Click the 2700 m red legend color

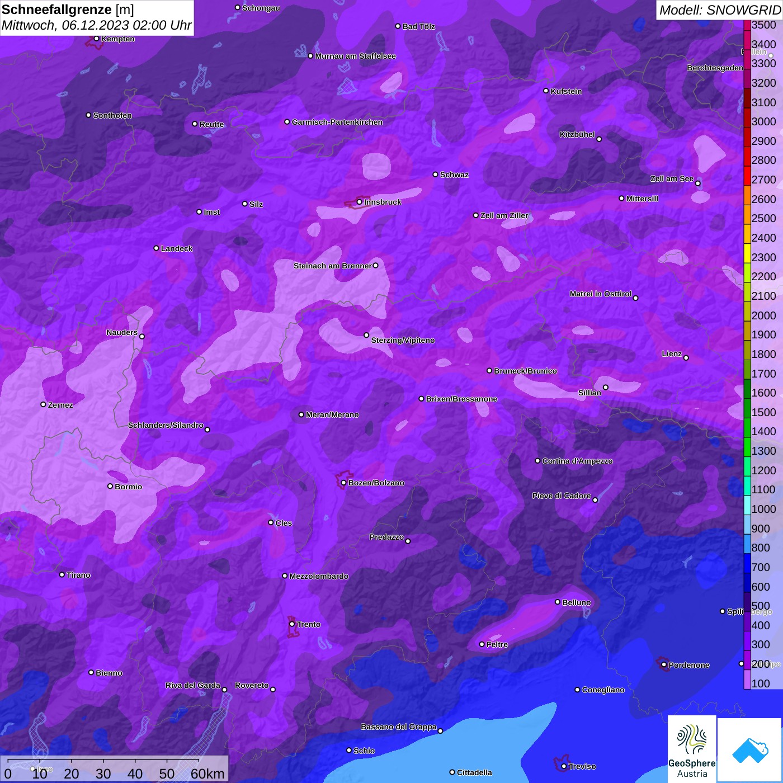click(x=747, y=176)
